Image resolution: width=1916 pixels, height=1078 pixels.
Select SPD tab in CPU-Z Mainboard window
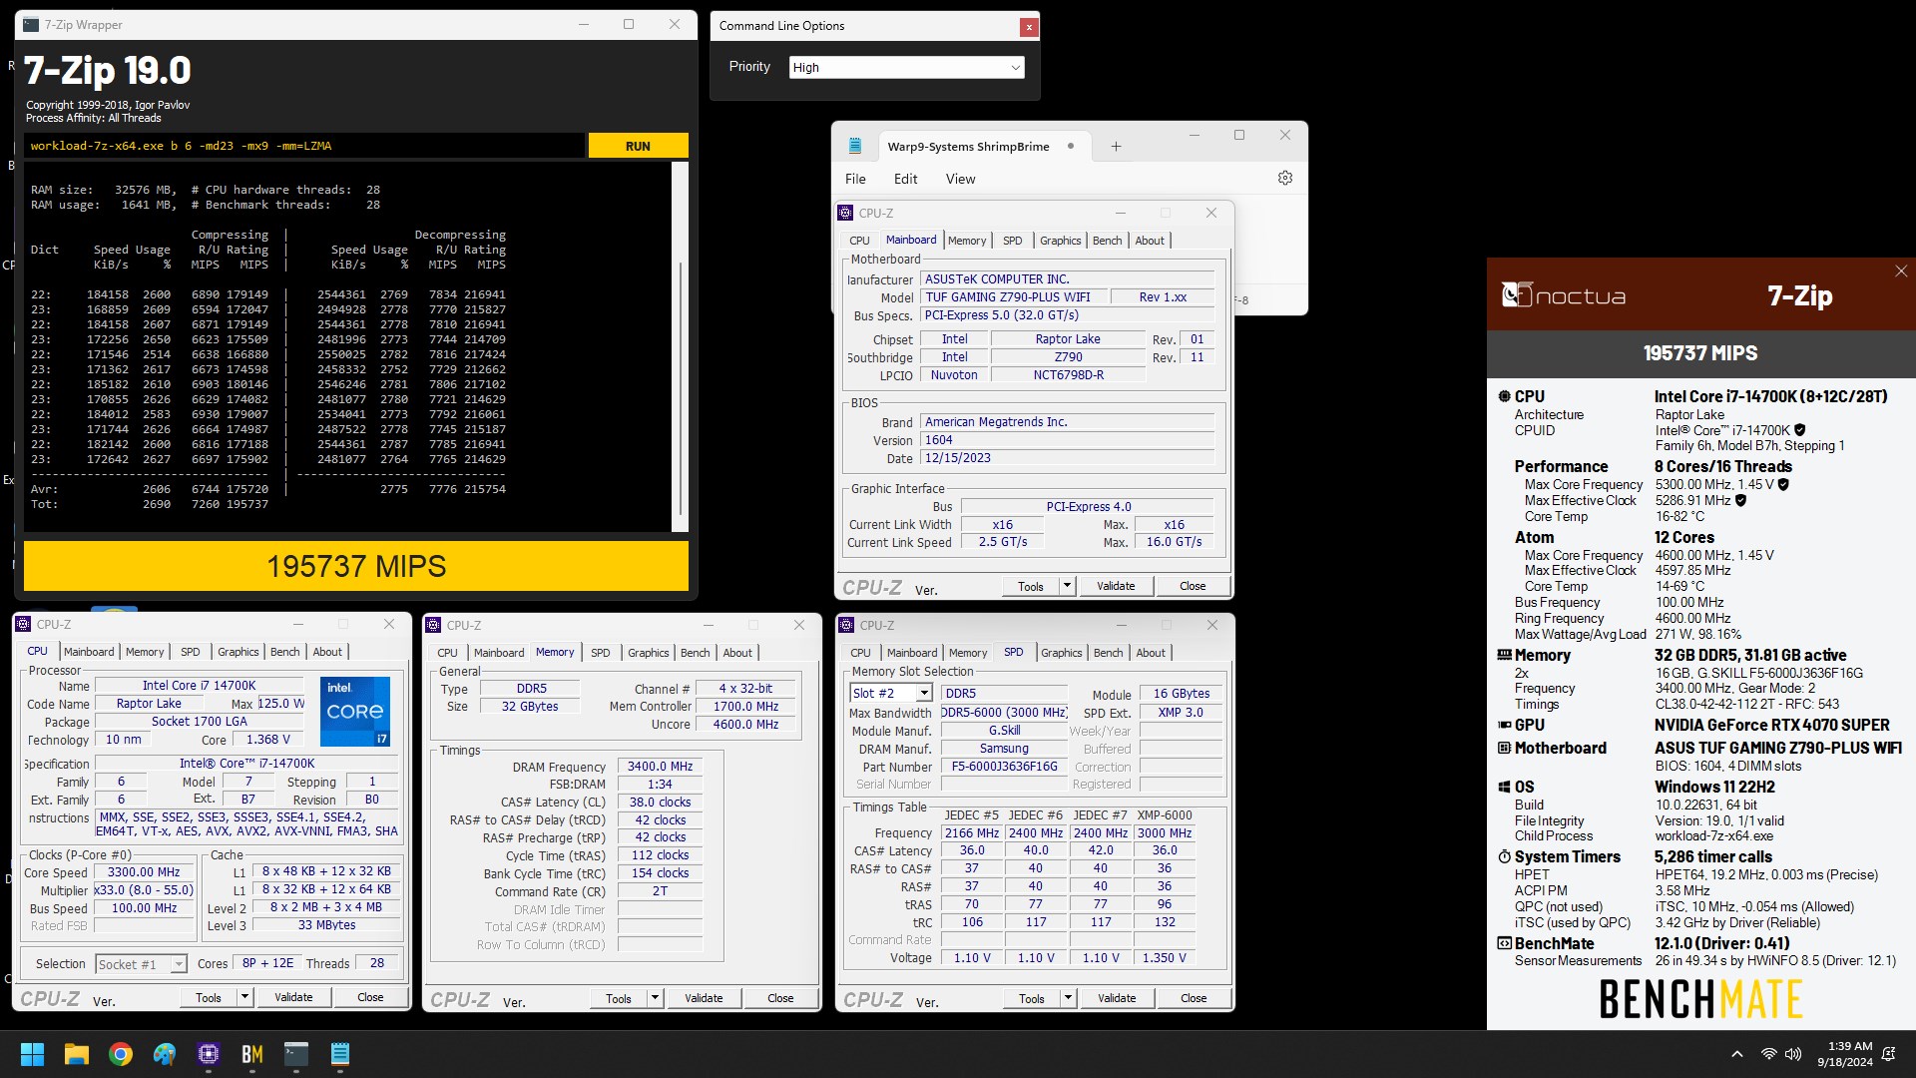click(1012, 241)
